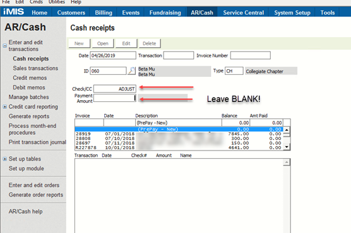Click invoice list scroll up arrow
351x233 pixels.
287,130
